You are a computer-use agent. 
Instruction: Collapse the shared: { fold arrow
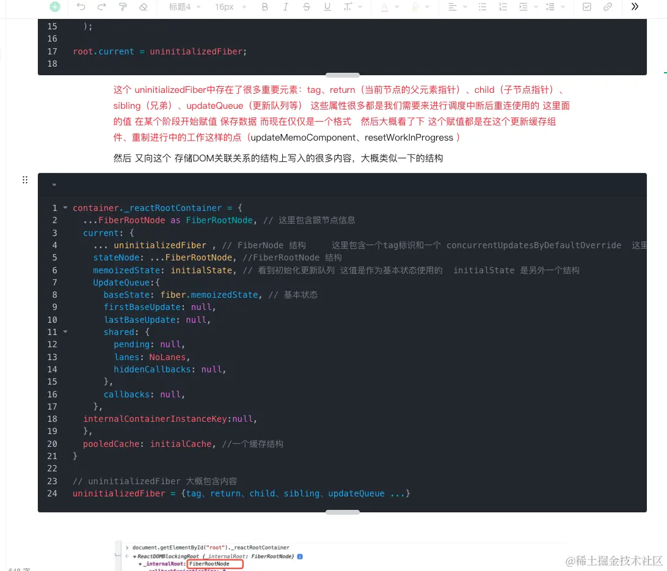pos(65,331)
